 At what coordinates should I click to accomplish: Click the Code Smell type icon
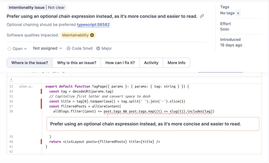[68, 48]
